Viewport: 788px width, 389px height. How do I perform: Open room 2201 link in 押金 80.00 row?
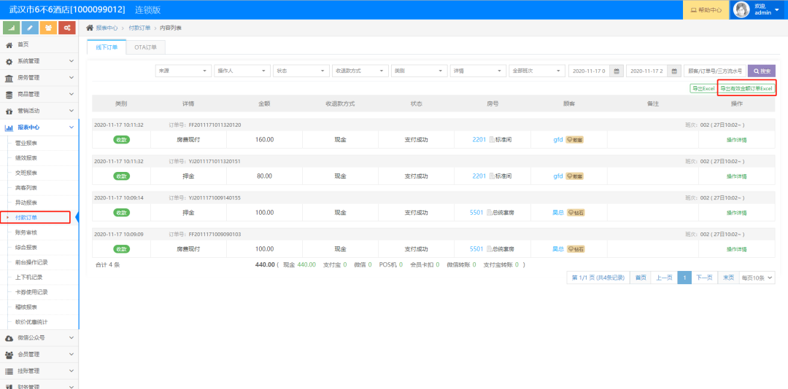(479, 176)
